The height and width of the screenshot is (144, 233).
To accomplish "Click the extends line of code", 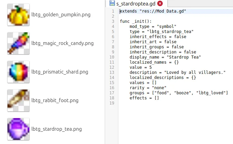I will 153,11.
